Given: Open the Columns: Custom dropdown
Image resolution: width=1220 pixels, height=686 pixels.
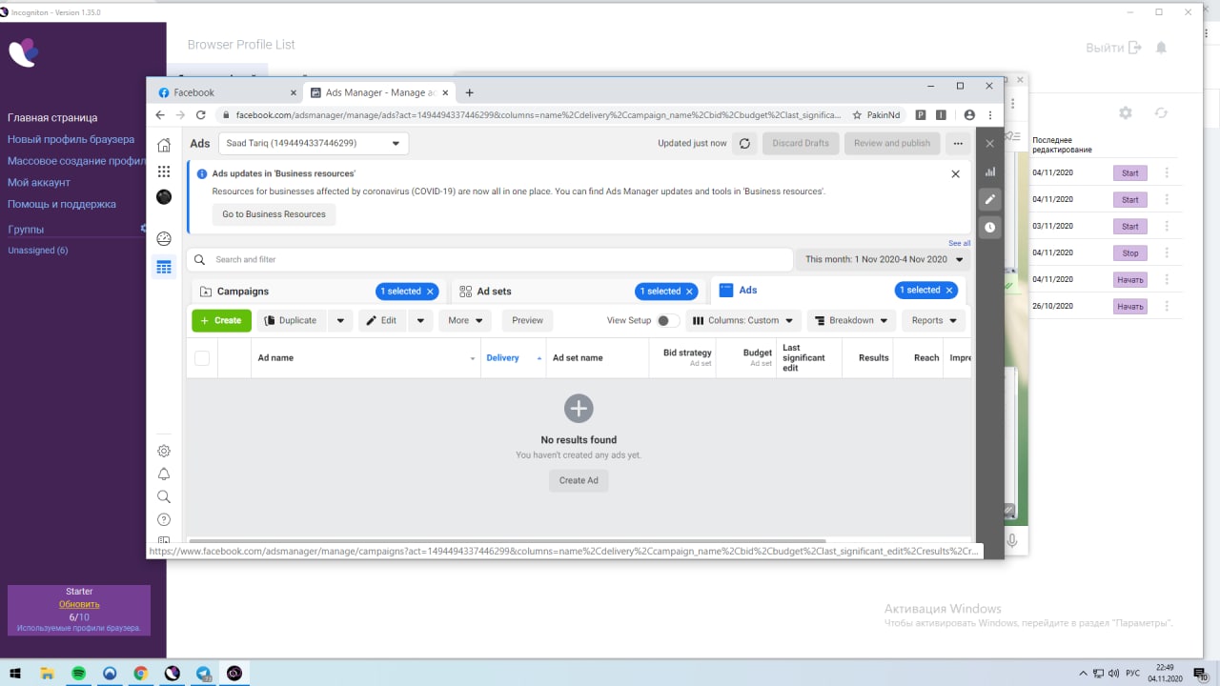Looking at the screenshot, I should (743, 320).
